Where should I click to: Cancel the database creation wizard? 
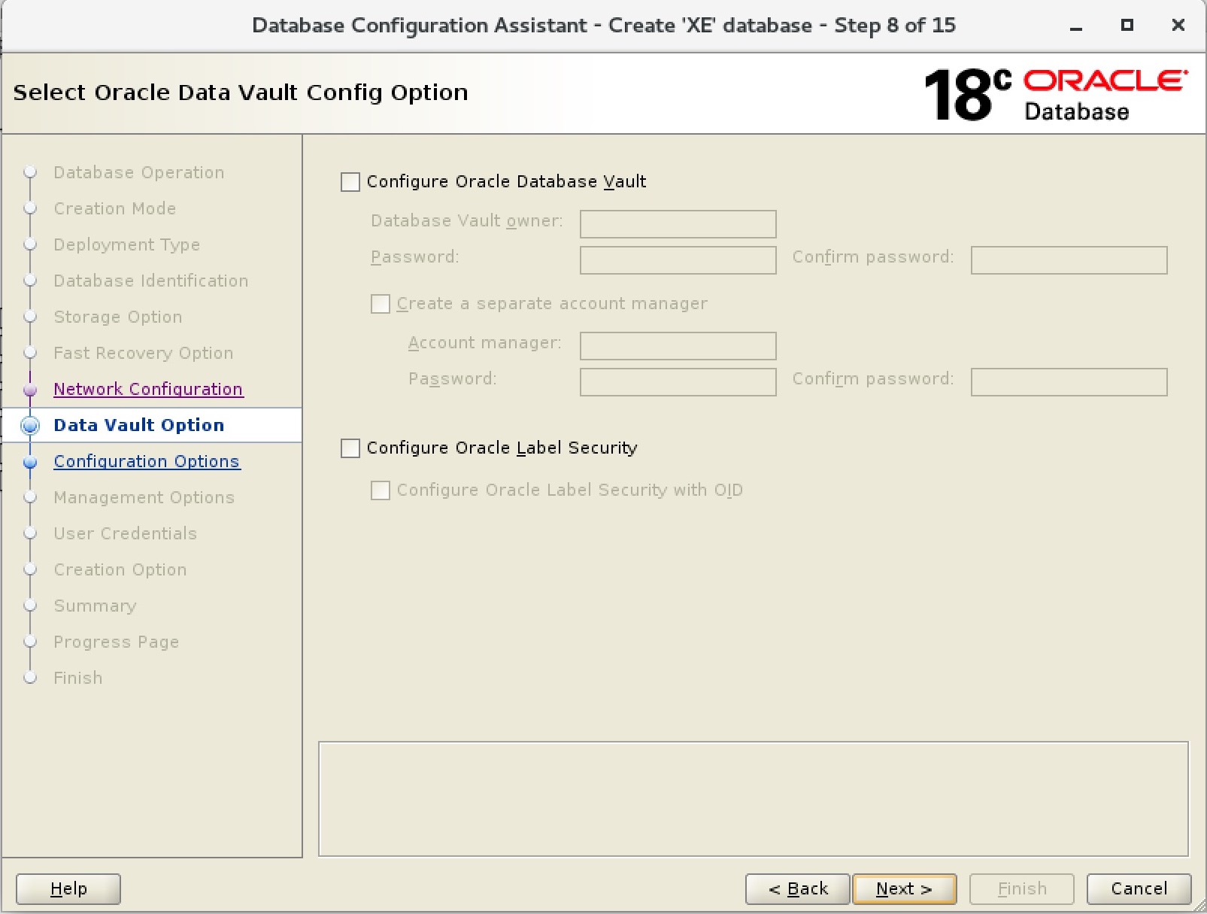click(1139, 888)
